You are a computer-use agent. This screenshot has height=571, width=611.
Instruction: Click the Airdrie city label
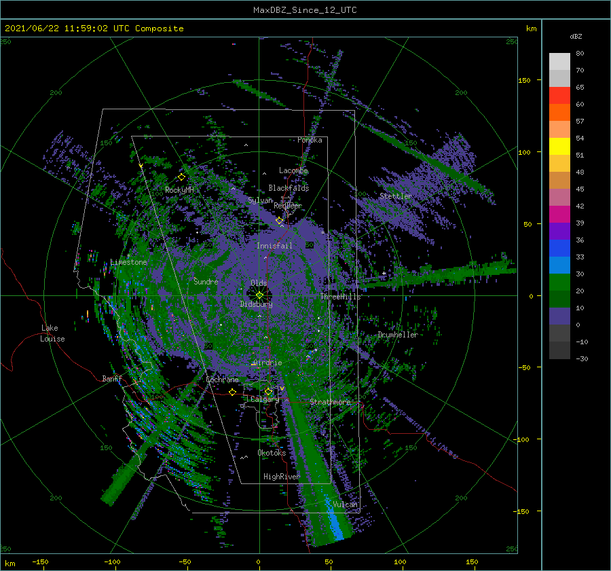pyautogui.click(x=267, y=363)
